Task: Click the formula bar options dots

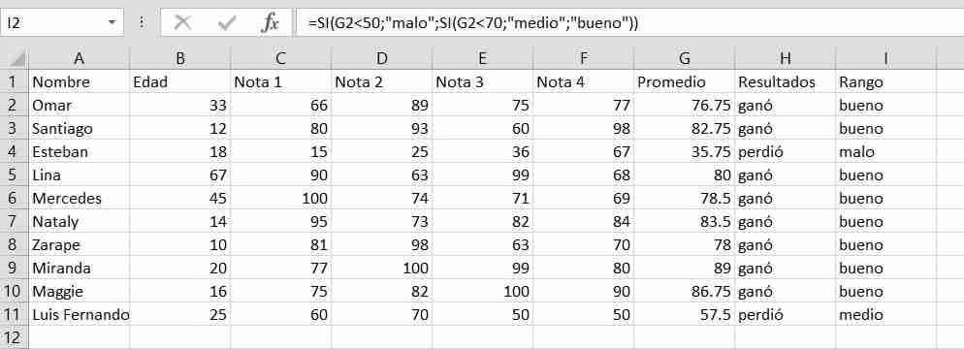Action: (x=142, y=22)
